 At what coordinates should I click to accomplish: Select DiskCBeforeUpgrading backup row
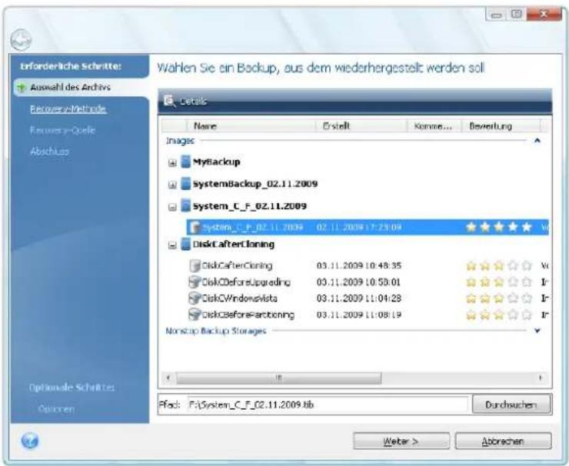click(368, 282)
